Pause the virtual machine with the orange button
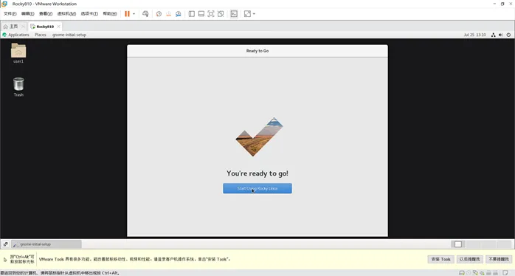Viewport: 515px width, 276px height. click(127, 14)
